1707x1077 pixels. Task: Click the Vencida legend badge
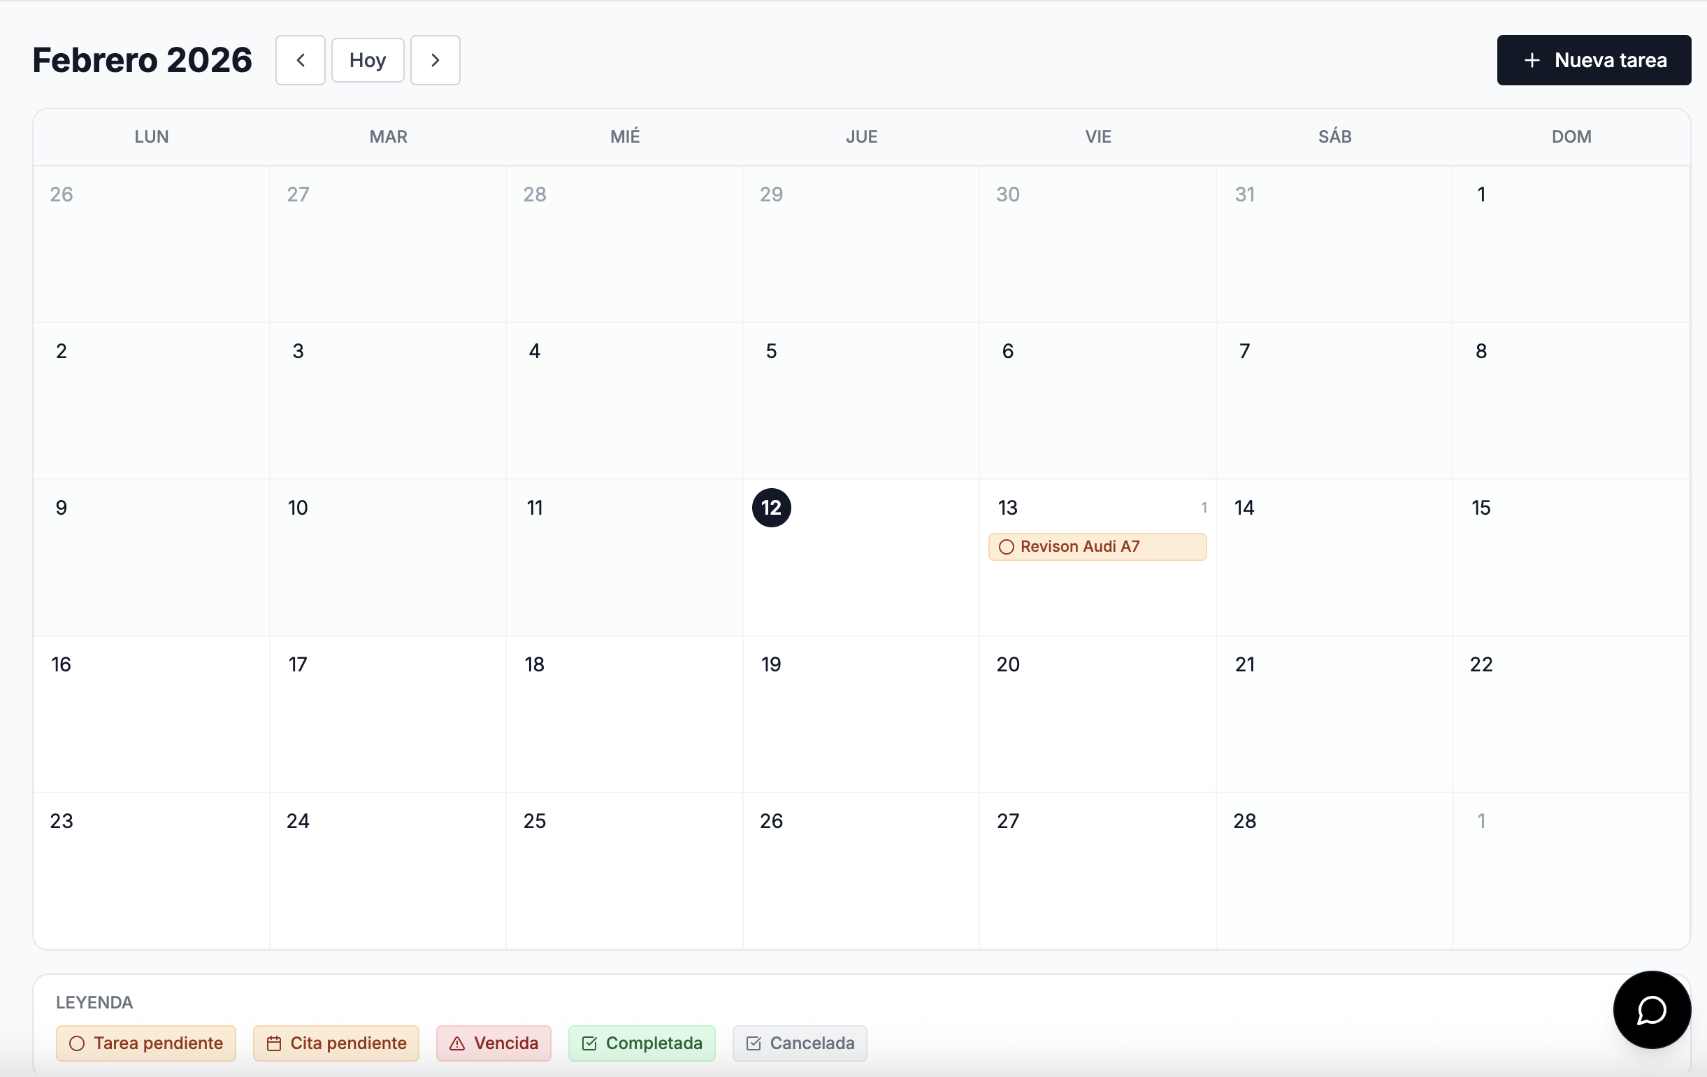[x=494, y=1043]
